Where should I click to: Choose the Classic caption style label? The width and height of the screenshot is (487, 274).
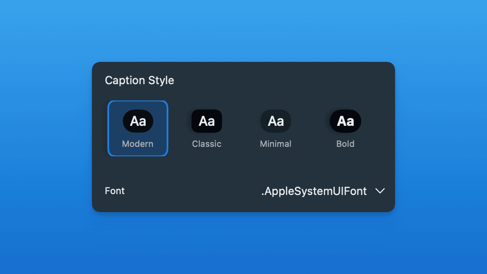tap(207, 144)
